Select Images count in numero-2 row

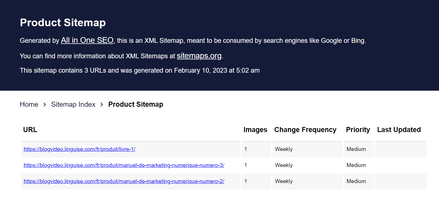pos(246,181)
